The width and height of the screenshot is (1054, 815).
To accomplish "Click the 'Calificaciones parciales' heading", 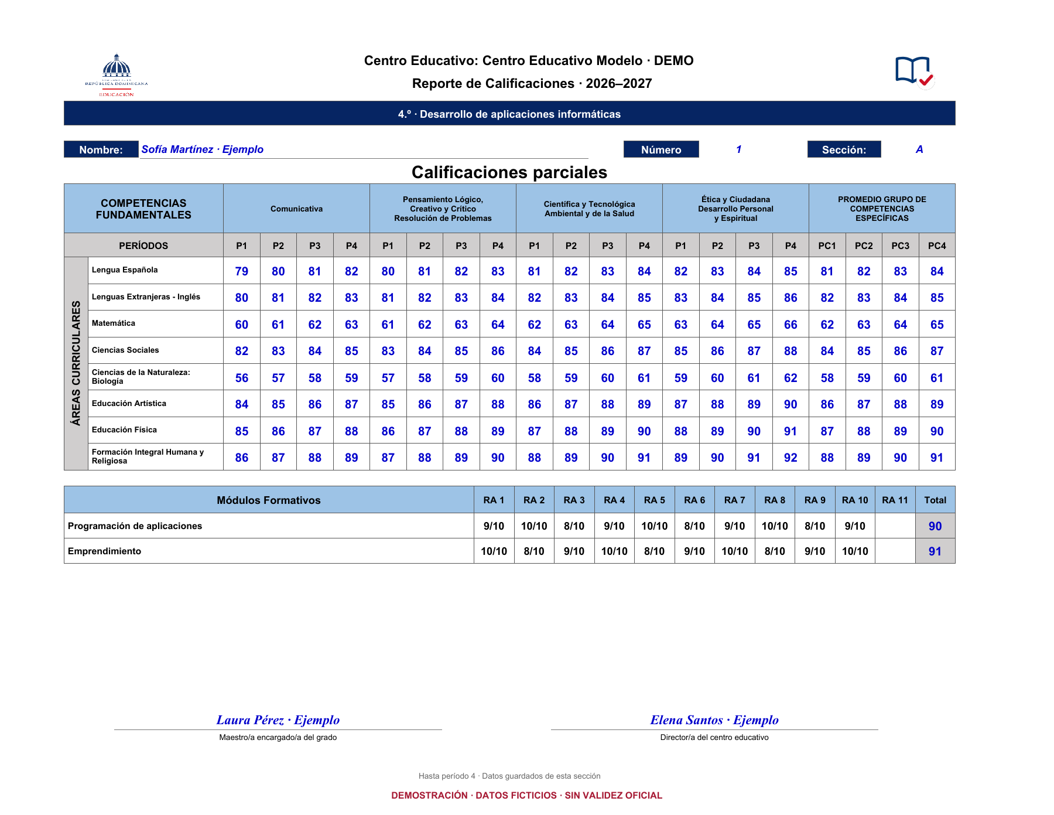I will tap(509, 172).
